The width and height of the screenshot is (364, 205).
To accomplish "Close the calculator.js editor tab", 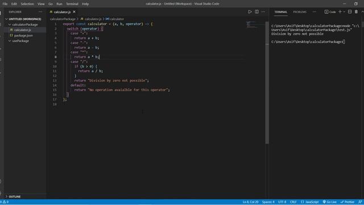I will [x=74, y=12].
